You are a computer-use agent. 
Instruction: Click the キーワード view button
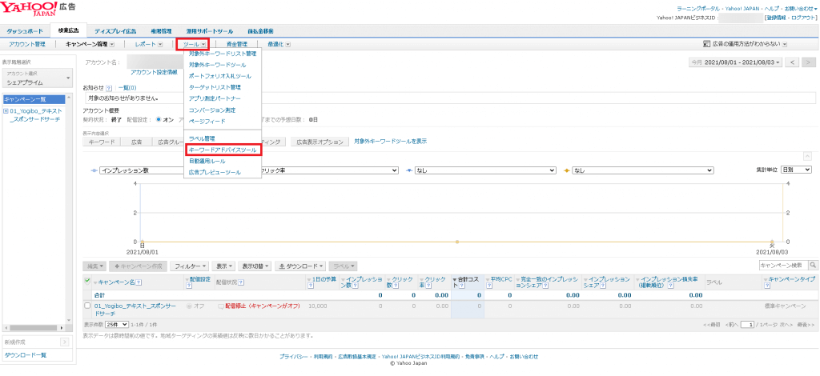click(x=102, y=142)
